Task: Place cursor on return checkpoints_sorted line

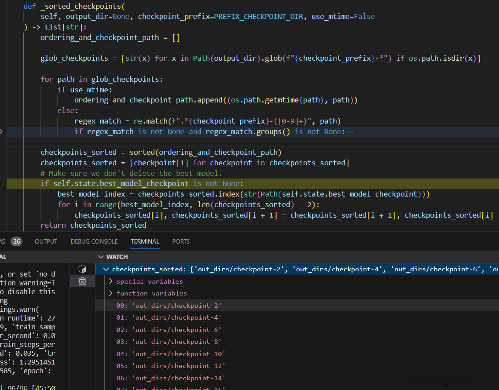Action: pos(93,225)
